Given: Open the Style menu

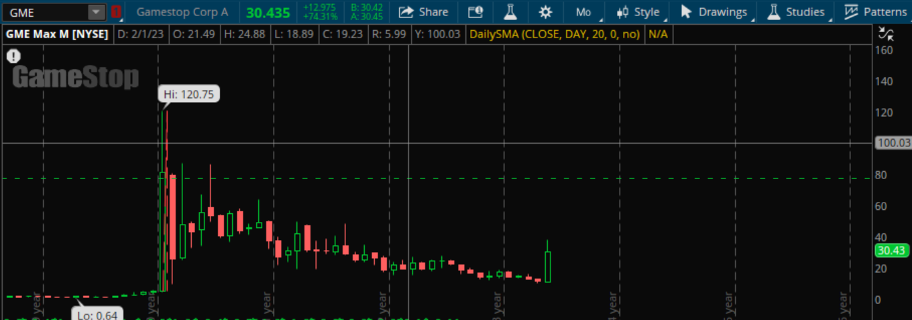Looking at the screenshot, I should tap(639, 12).
